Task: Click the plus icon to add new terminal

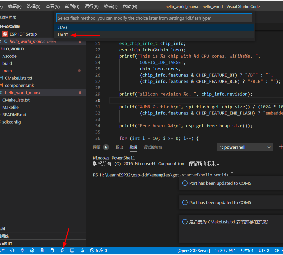Action: click(x=281, y=147)
